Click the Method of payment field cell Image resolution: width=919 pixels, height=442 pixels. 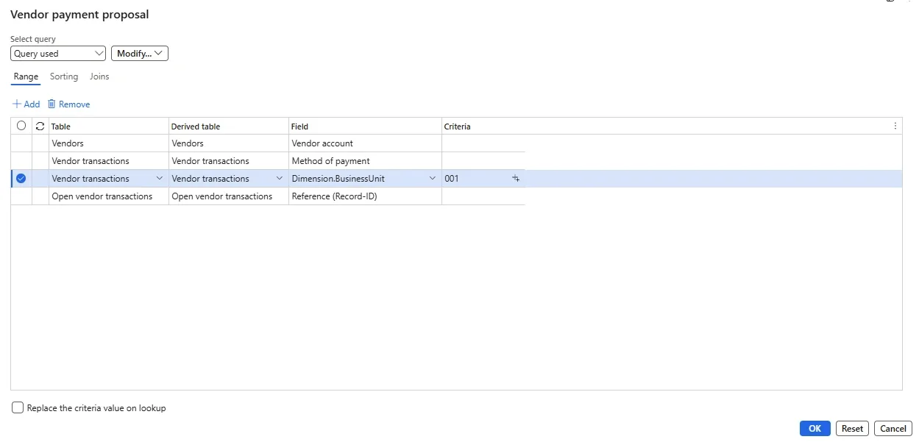click(x=365, y=161)
